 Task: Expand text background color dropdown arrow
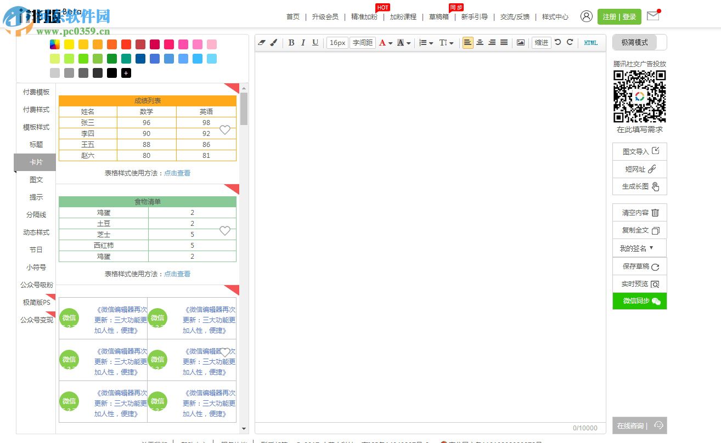409,43
